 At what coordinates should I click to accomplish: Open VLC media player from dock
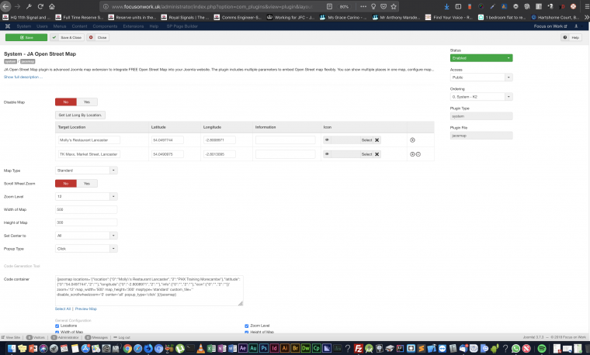pyautogui.click(x=201, y=348)
